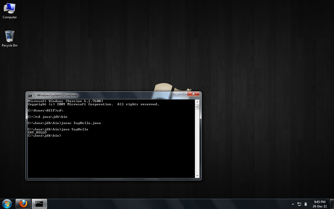Click the last 'C:\Java\jdk\bin>' prompt

pyautogui.click(x=44, y=136)
